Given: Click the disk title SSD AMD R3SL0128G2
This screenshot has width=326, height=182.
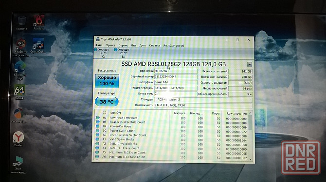Looking at the screenshot, I should [173, 64].
